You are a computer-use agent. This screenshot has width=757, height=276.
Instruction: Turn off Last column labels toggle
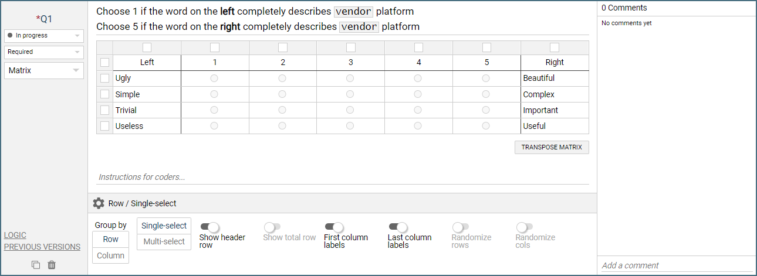pyautogui.click(x=398, y=227)
